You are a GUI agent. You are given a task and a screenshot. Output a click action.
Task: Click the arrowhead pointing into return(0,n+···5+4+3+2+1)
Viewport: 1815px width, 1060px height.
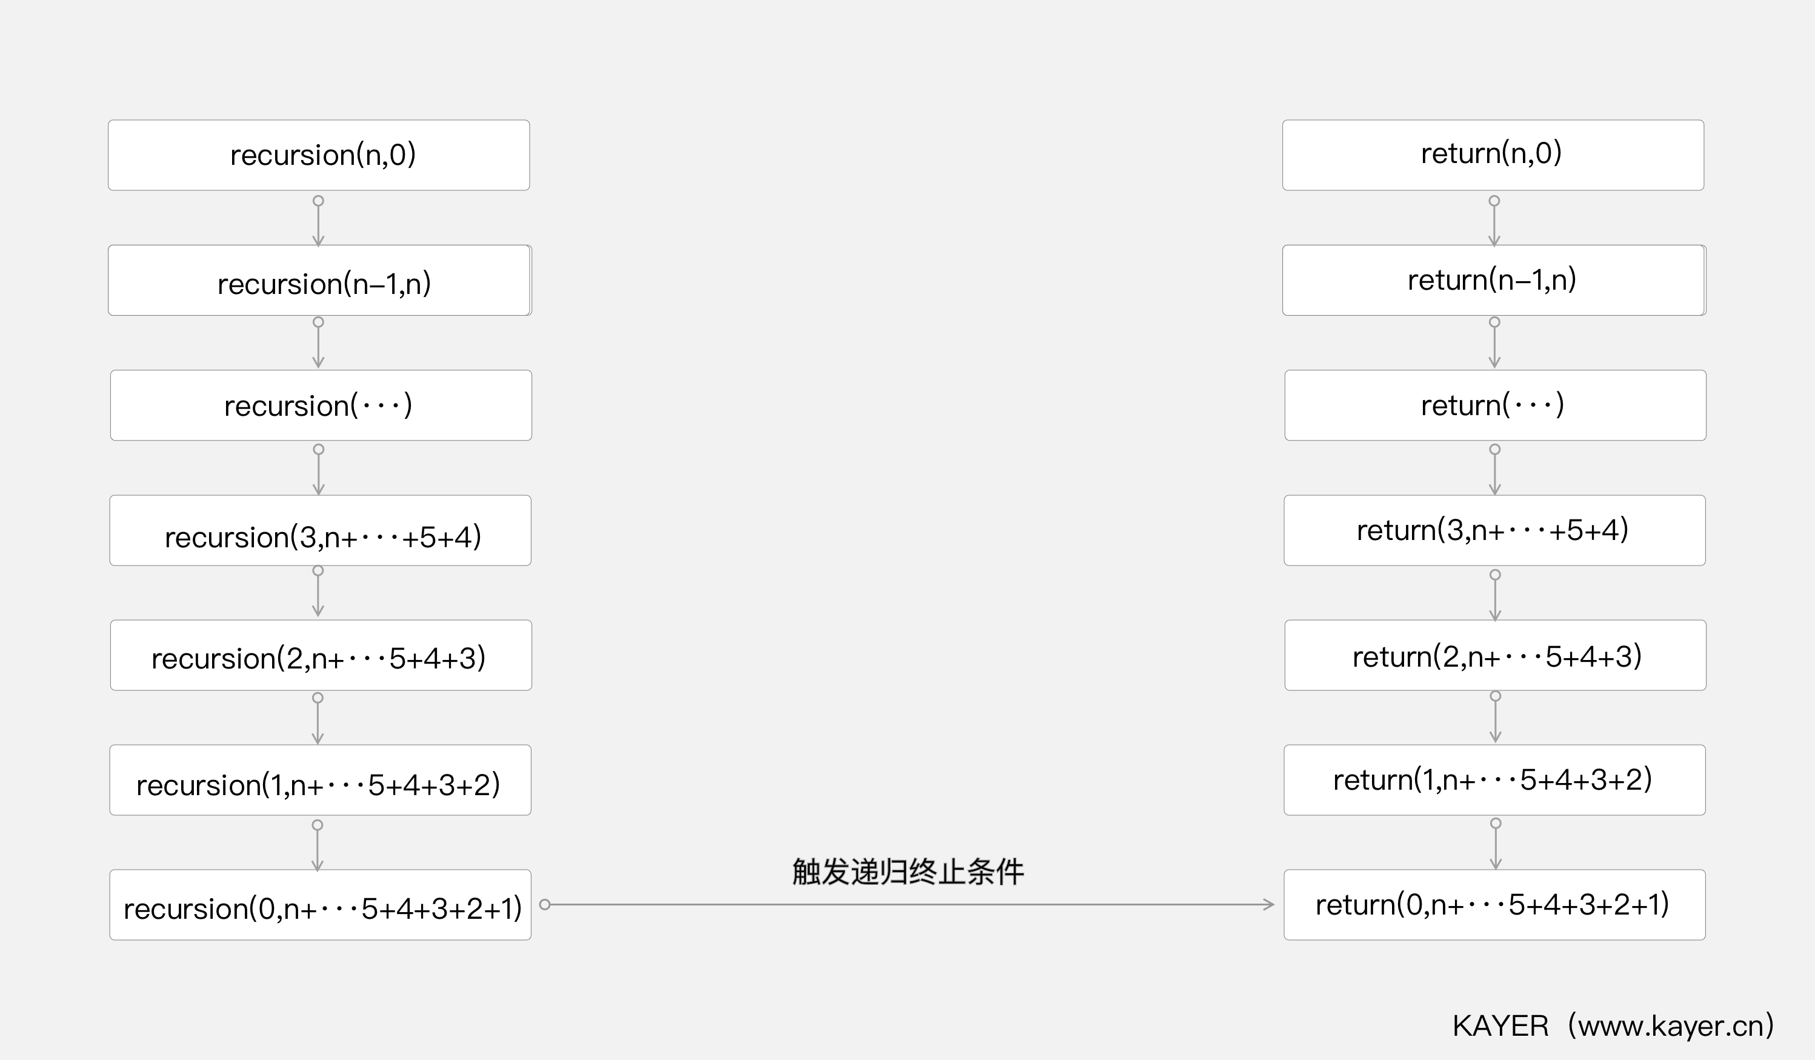[1269, 904]
